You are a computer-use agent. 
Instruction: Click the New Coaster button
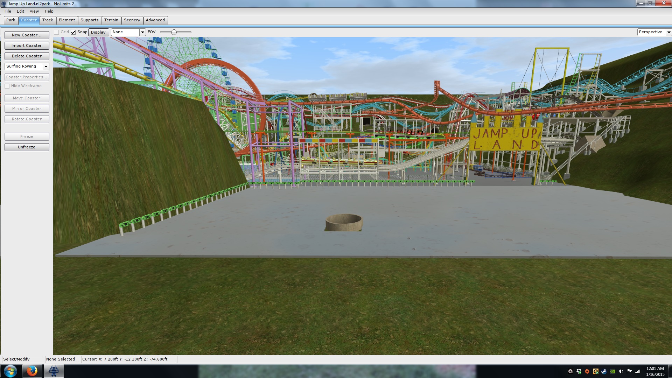tap(27, 35)
